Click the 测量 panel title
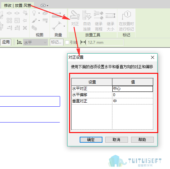This screenshot has width=170, height=169. pos(58,35)
